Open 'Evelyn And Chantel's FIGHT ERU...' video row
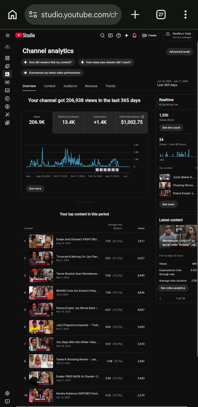Screen dimensions: 198x407 point(84,241)
